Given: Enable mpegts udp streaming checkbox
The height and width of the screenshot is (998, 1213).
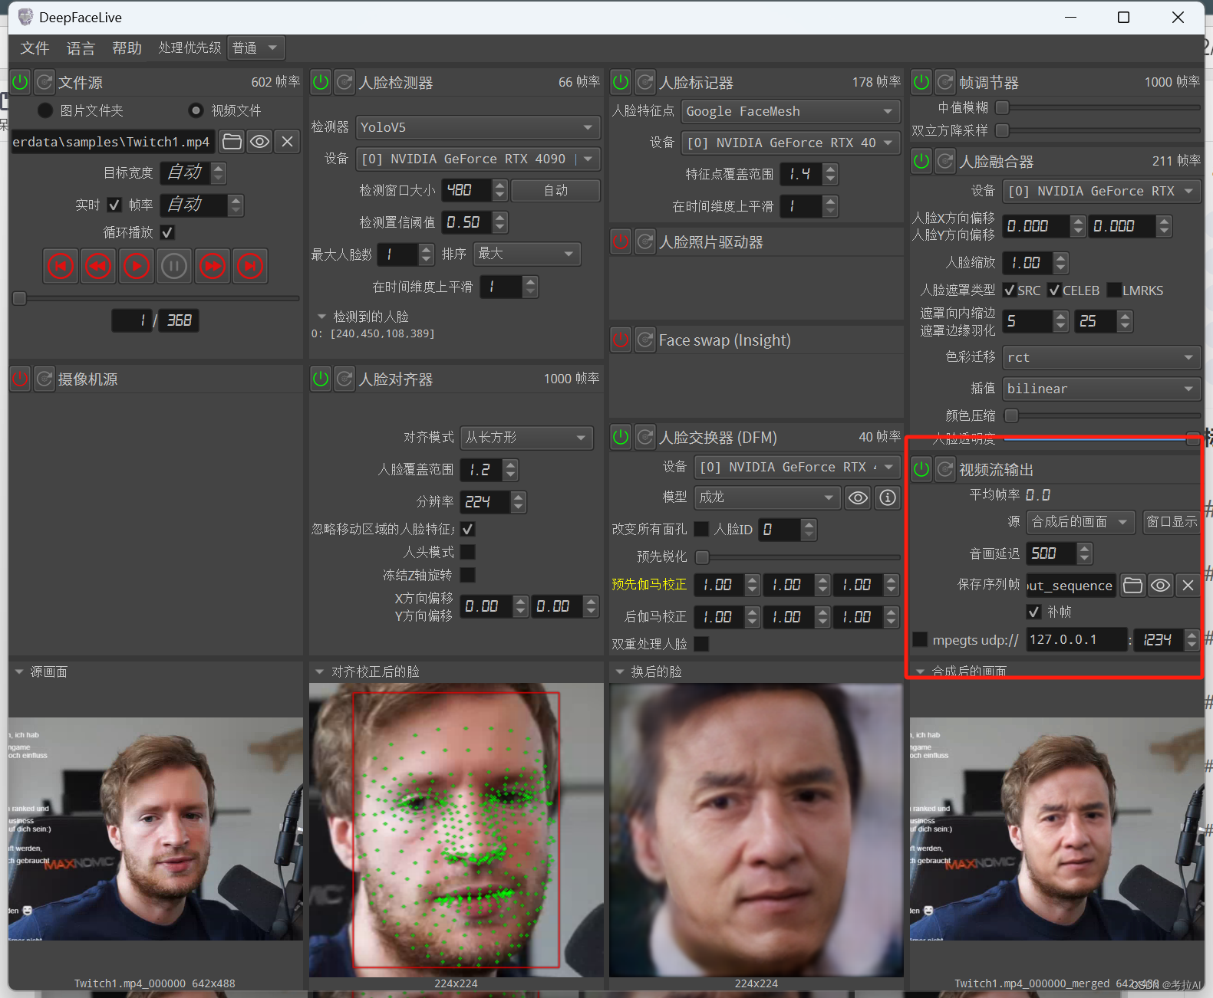Looking at the screenshot, I should coord(920,639).
